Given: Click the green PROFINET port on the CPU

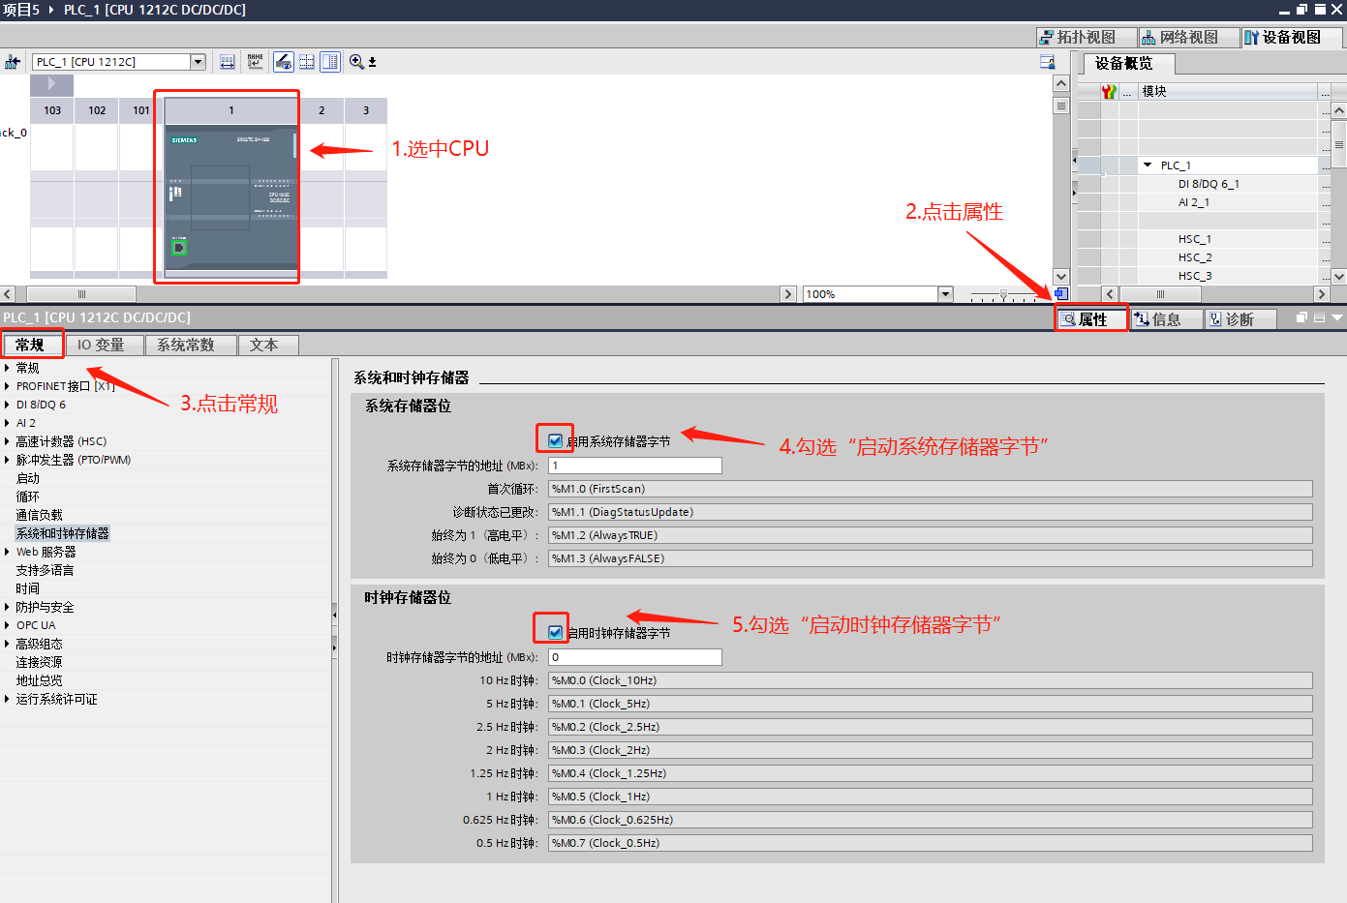Looking at the screenshot, I should pos(178,248).
